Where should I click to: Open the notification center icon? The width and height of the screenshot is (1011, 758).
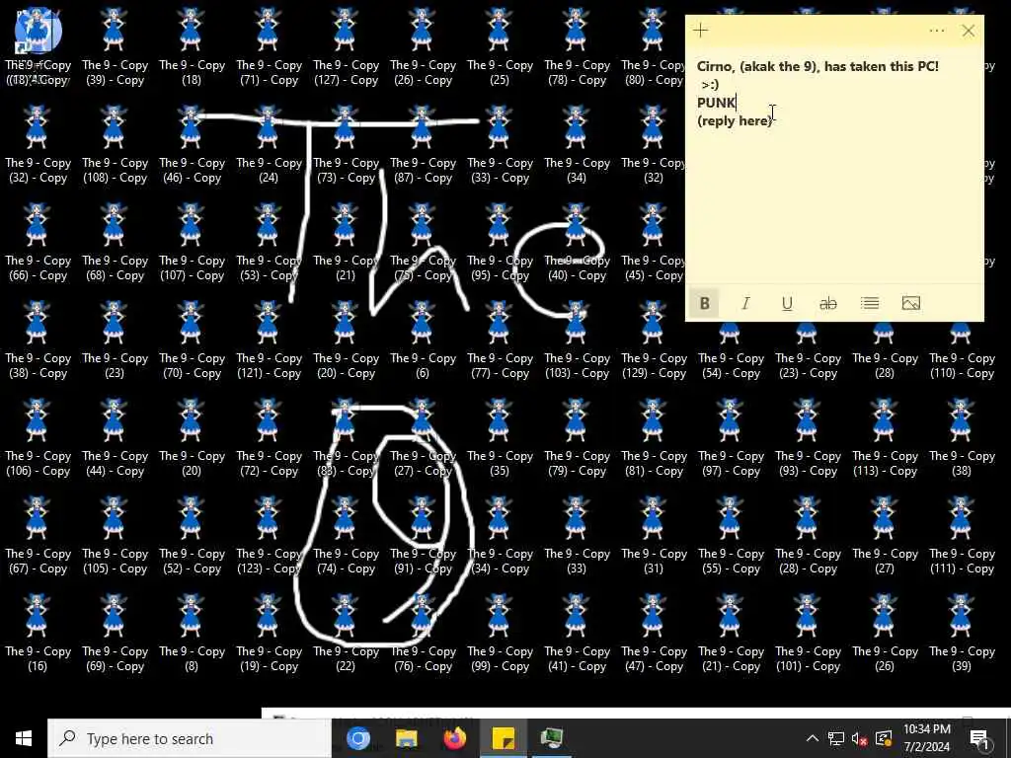[x=979, y=738]
